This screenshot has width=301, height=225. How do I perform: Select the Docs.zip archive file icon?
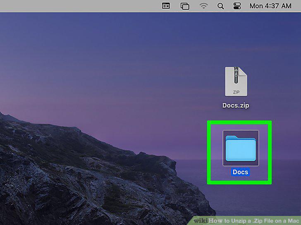tap(236, 82)
